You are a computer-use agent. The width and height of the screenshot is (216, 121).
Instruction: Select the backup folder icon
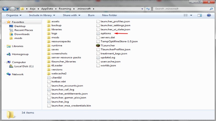coord(48,25)
